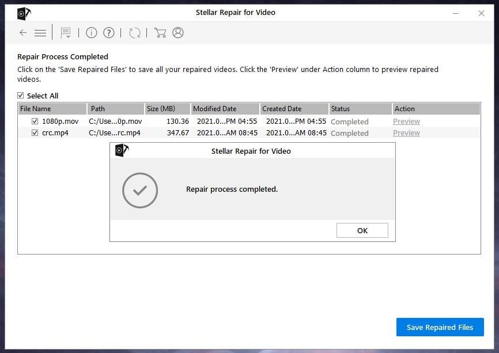This screenshot has width=499, height=353.
Task: Sort by the File Name column header
Action: click(x=52, y=109)
